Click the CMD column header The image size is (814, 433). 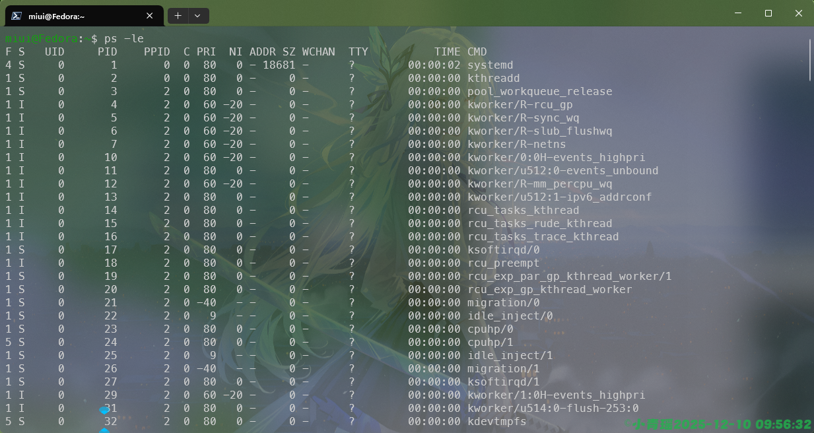[x=477, y=51]
